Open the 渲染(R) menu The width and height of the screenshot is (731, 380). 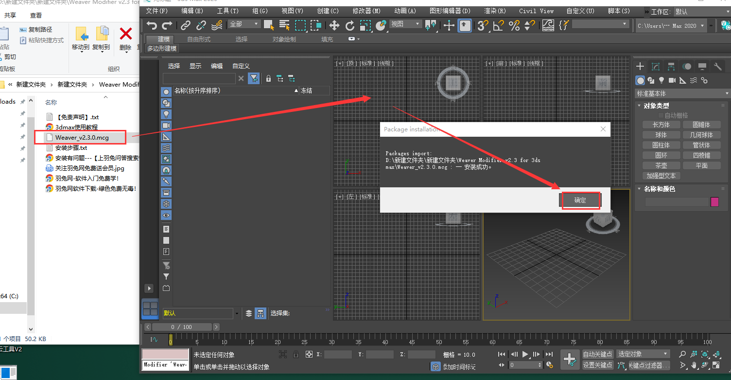coord(495,10)
